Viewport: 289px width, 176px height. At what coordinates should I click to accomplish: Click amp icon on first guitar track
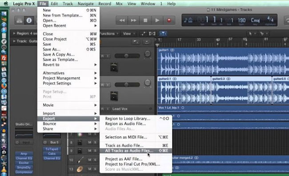pos(114,67)
